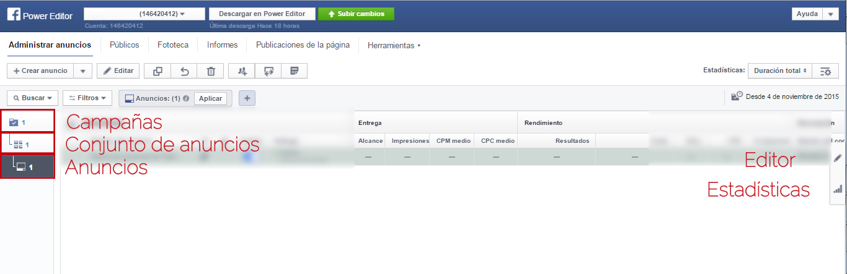Click the green Subir cambios button
Viewport: 847px width, 274px height.
pos(356,14)
